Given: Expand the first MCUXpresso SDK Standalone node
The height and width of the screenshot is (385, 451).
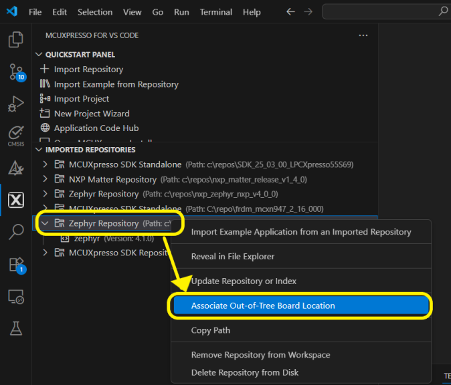Looking at the screenshot, I should (45, 164).
